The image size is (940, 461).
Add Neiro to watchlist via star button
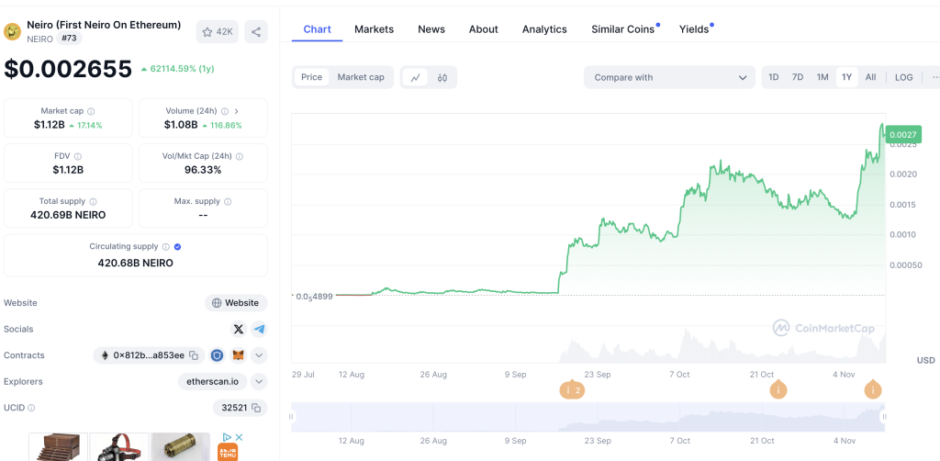click(217, 32)
